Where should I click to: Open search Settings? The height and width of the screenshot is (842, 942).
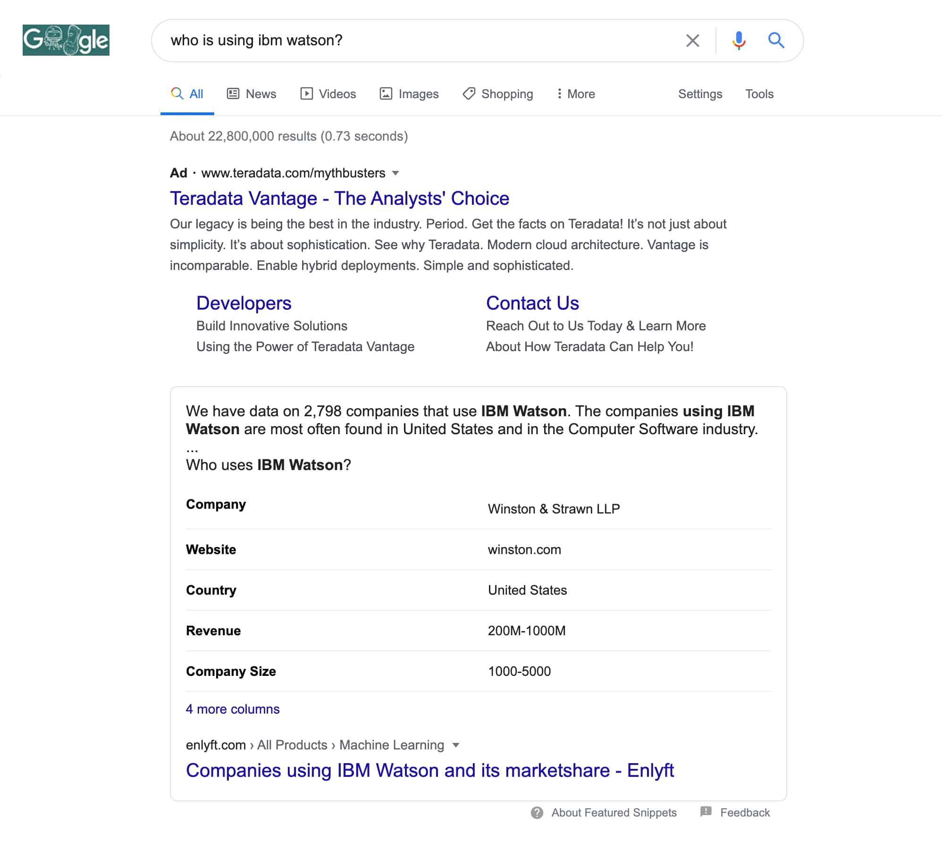(700, 94)
